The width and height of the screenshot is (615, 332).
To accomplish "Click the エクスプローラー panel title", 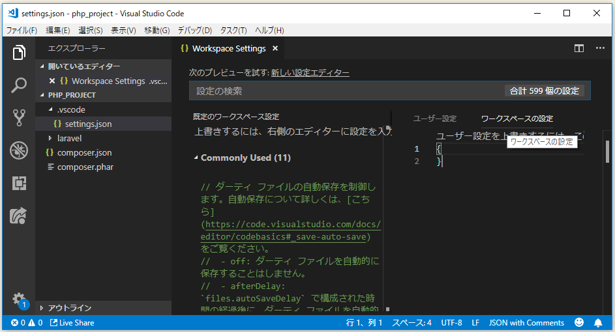I will coord(76,48).
